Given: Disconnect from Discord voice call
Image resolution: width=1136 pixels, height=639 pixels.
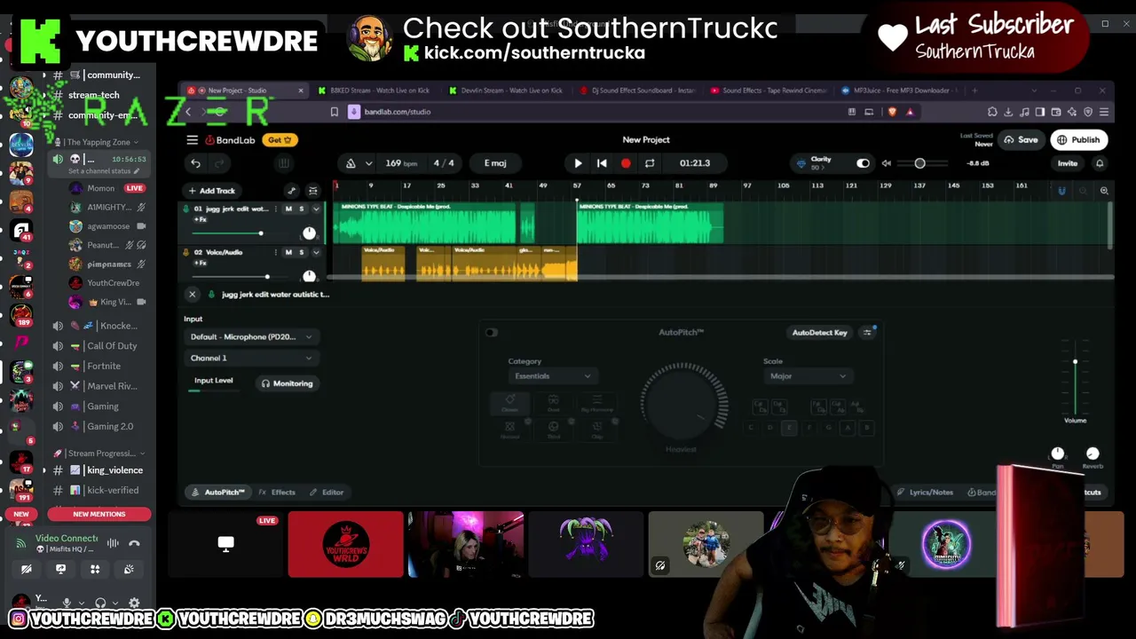Looking at the screenshot, I should [x=134, y=543].
